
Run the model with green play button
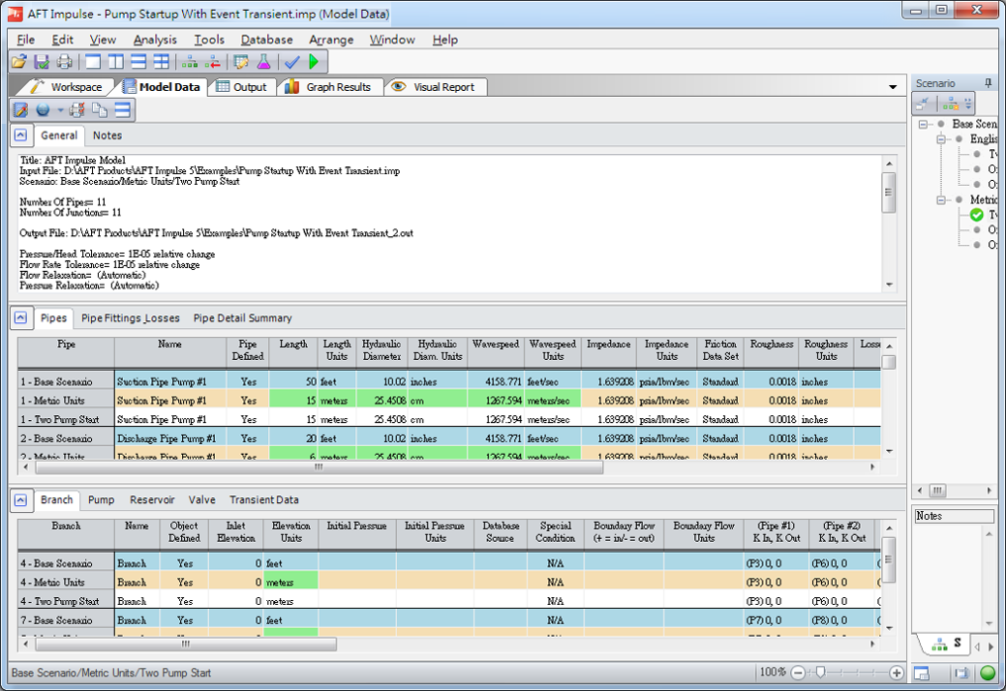(x=314, y=62)
